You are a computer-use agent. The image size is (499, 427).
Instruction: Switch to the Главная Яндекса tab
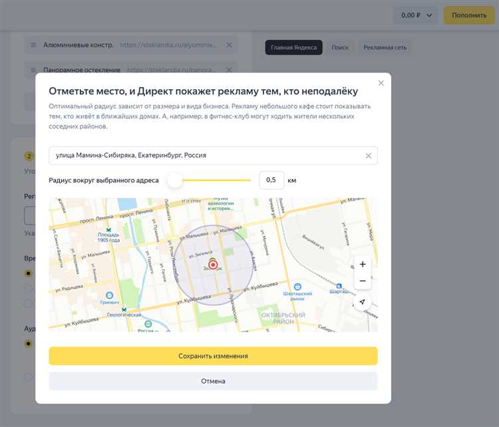(293, 47)
